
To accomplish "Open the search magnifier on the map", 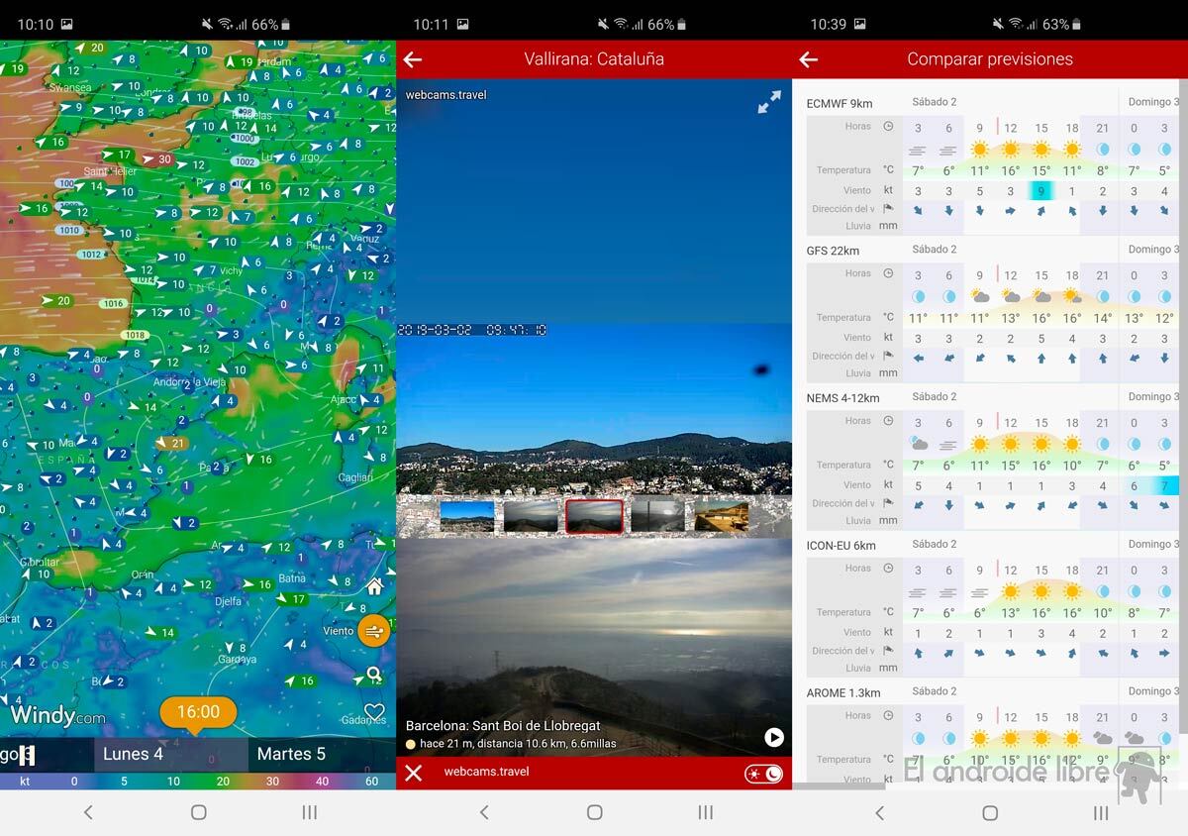I will 373,676.
